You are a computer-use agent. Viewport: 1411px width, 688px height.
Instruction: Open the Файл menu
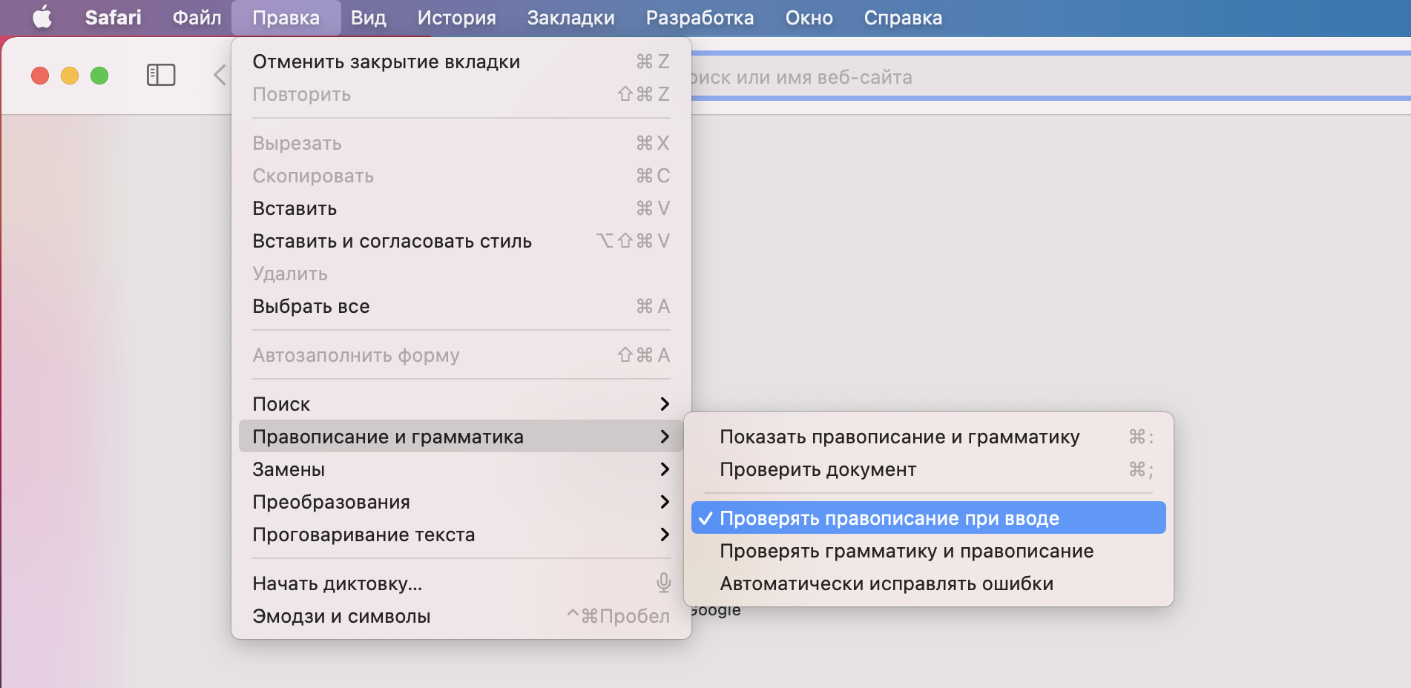[197, 17]
